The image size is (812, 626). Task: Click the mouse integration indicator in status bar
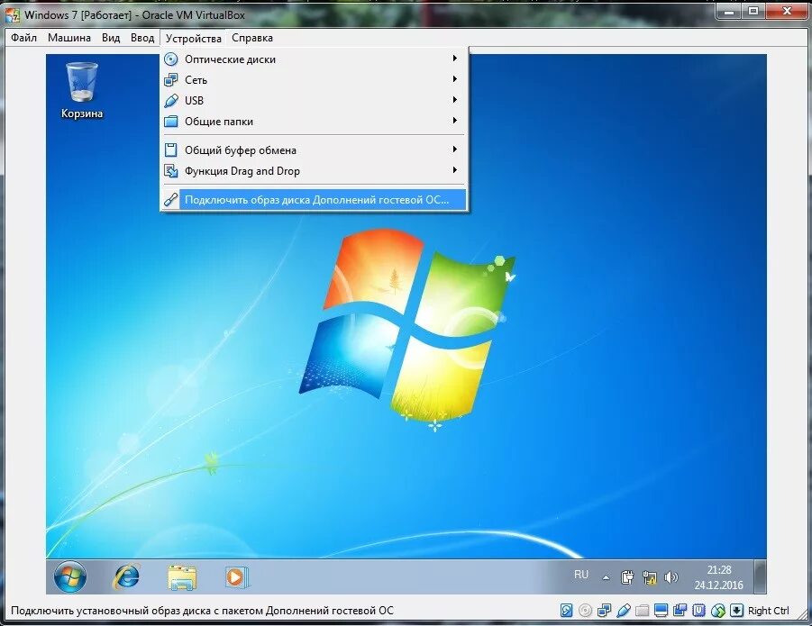click(717, 611)
